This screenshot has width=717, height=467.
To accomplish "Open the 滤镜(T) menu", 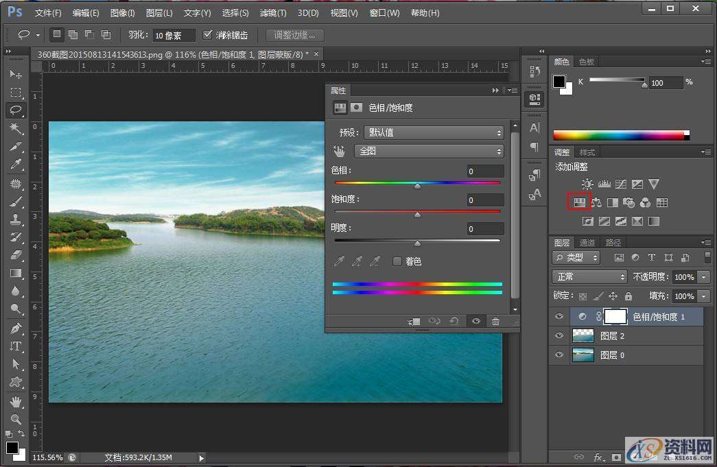I will tap(273, 13).
